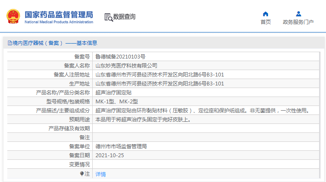Image resolution: width=326 pixels, height=182 pixels.
Task: Select the 变更情况 label
Action: click(79, 164)
